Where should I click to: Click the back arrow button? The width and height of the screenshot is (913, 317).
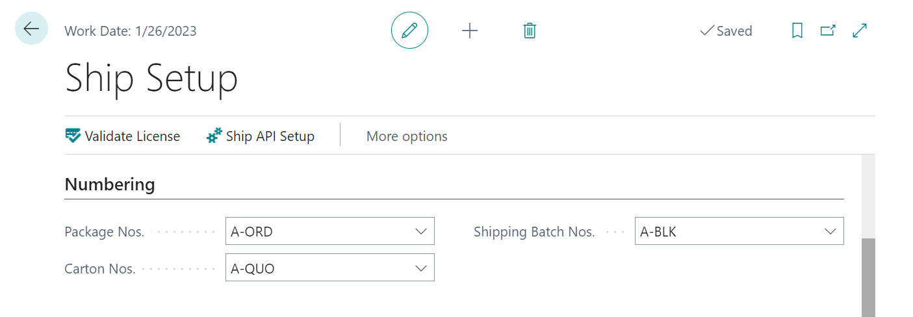pos(31,29)
